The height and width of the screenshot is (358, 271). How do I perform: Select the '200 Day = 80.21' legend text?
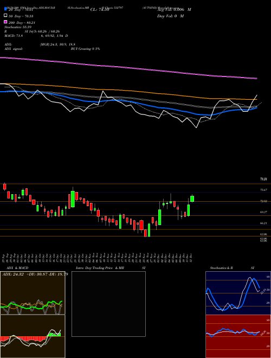(x=22, y=23)
